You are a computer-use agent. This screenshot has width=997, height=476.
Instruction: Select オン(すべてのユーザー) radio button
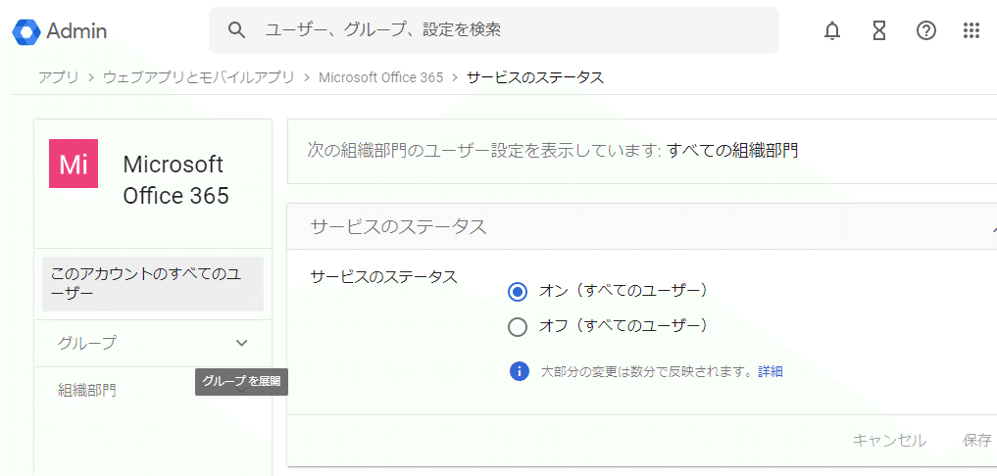518,292
